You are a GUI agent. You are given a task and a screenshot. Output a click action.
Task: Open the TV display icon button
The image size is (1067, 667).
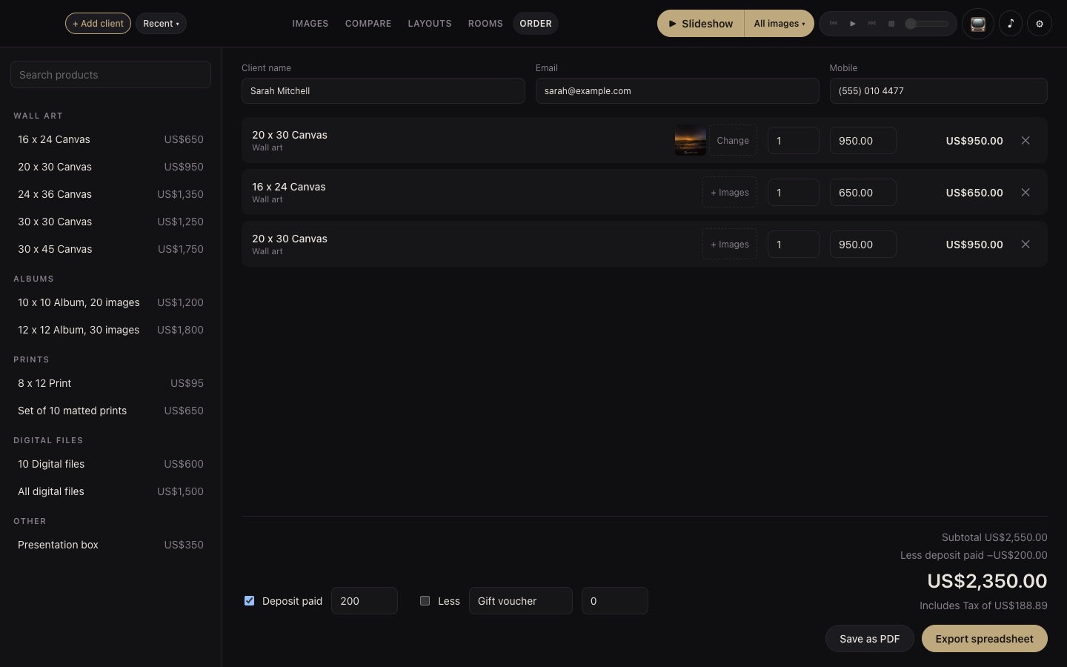(978, 24)
